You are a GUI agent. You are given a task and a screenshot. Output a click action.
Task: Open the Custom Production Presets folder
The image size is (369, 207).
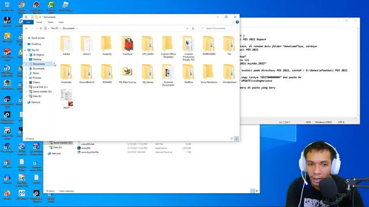[189, 48]
